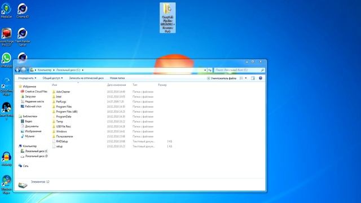Create a folder with Новая папка
The height and width of the screenshot is (203, 361).
[117, 78]
